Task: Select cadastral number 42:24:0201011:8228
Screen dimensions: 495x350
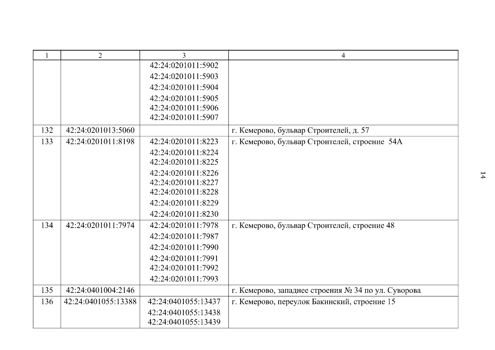Action: click(x=184, y=192)
